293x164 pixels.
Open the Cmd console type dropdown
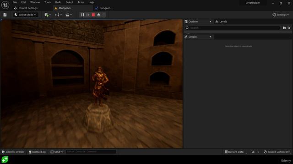tap(57, 152)
